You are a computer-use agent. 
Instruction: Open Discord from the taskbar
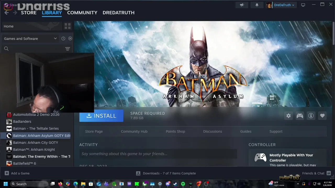(168, 184)
